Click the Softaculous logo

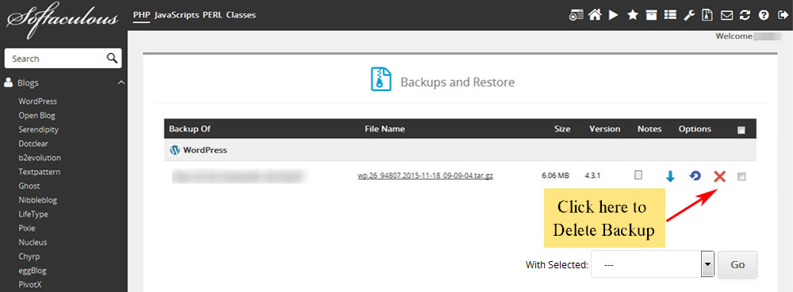pyautogui.click(x=63, y=20)
